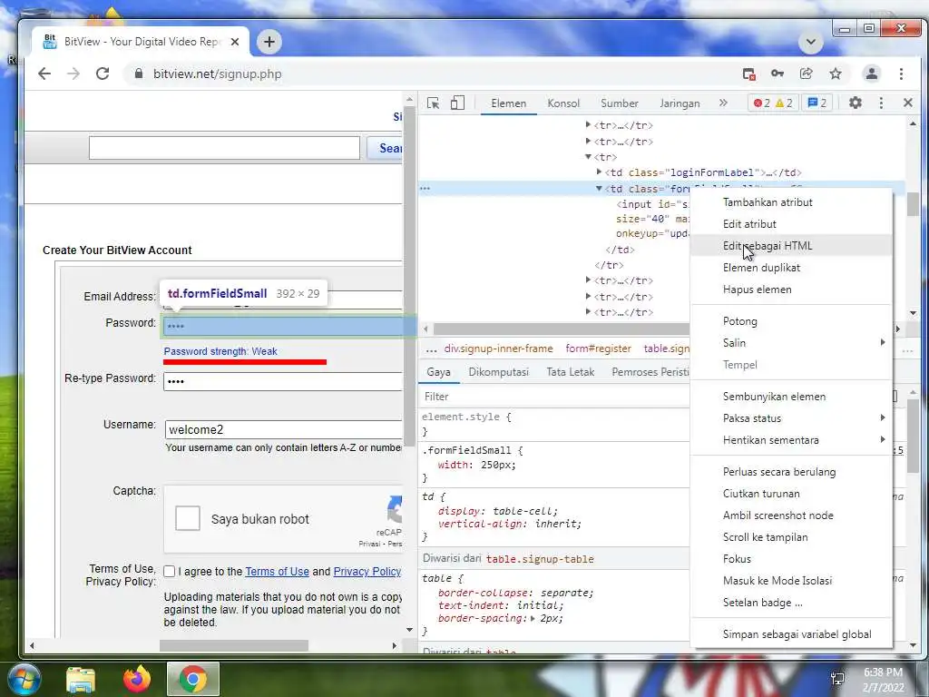The image size is (929, 697).
Task: Click the Re-type Password field
Action: point(283,381)
